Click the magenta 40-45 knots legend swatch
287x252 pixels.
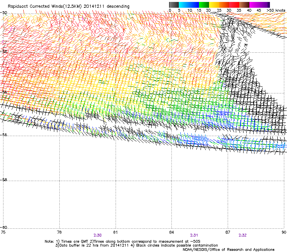click(x=254, y=5)
